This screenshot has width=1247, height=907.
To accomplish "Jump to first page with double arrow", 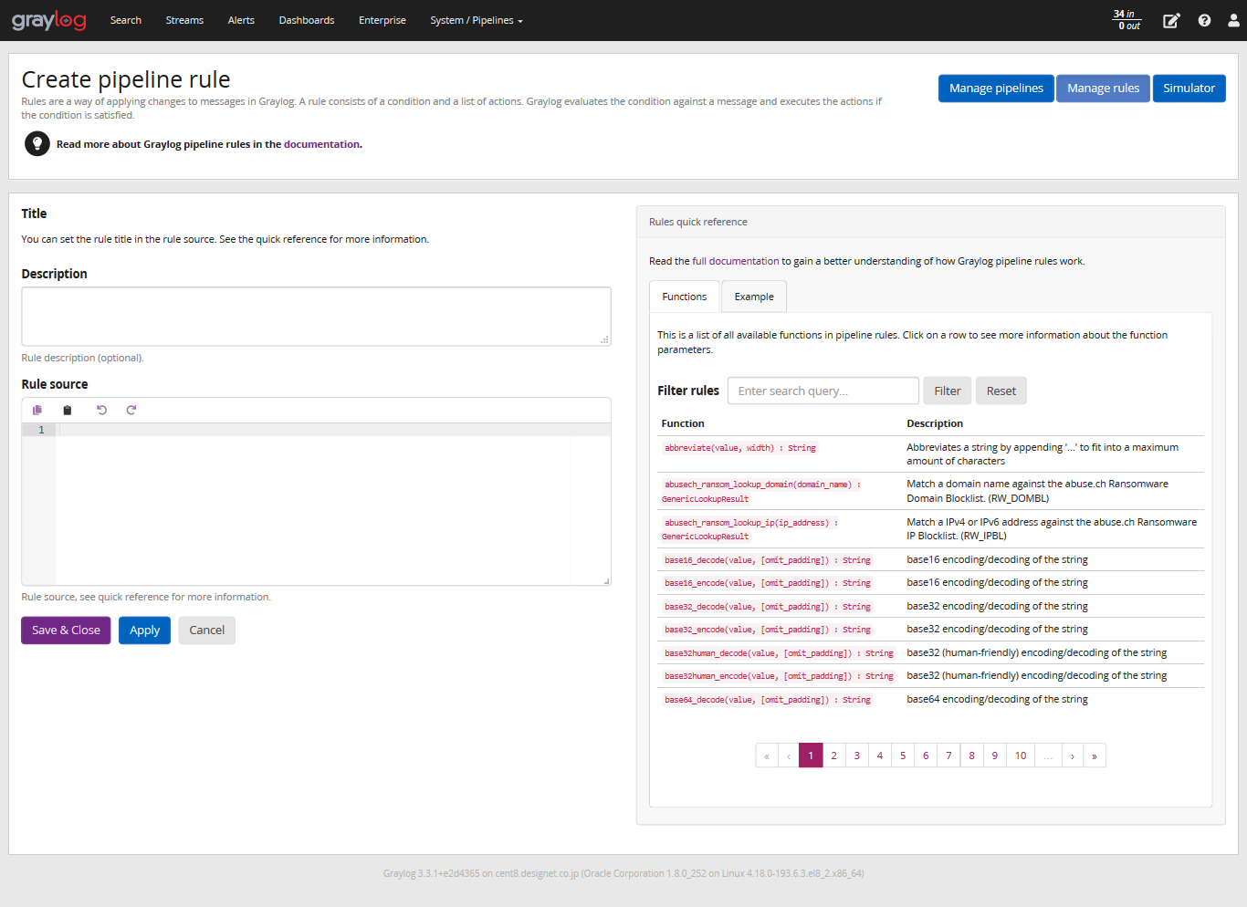I will tap(767, 756).
